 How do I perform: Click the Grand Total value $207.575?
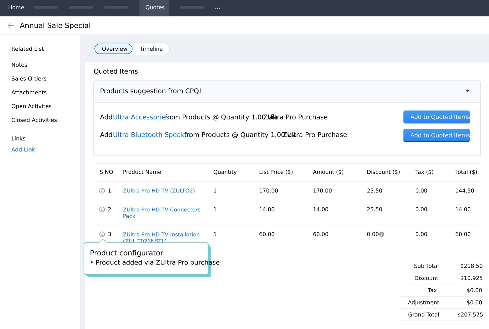click(470, 315)
